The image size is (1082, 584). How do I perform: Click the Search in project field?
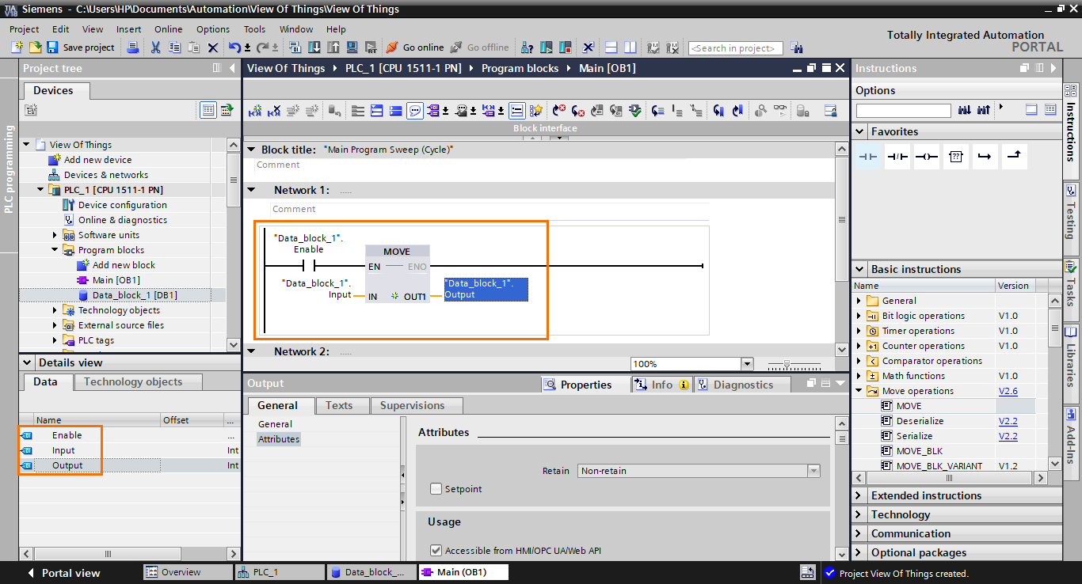tap(735, 48)
